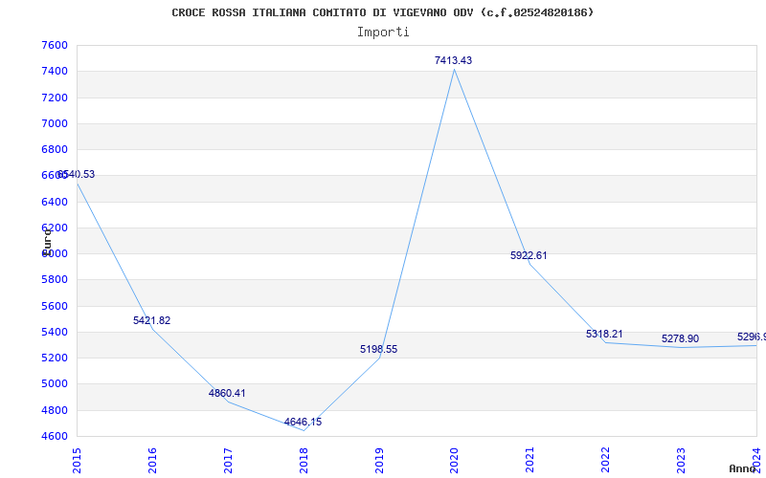Viewport: 766px width, 478px height.
Task: Click the 2017 x-axis label
Action: (x=228, y=460)
